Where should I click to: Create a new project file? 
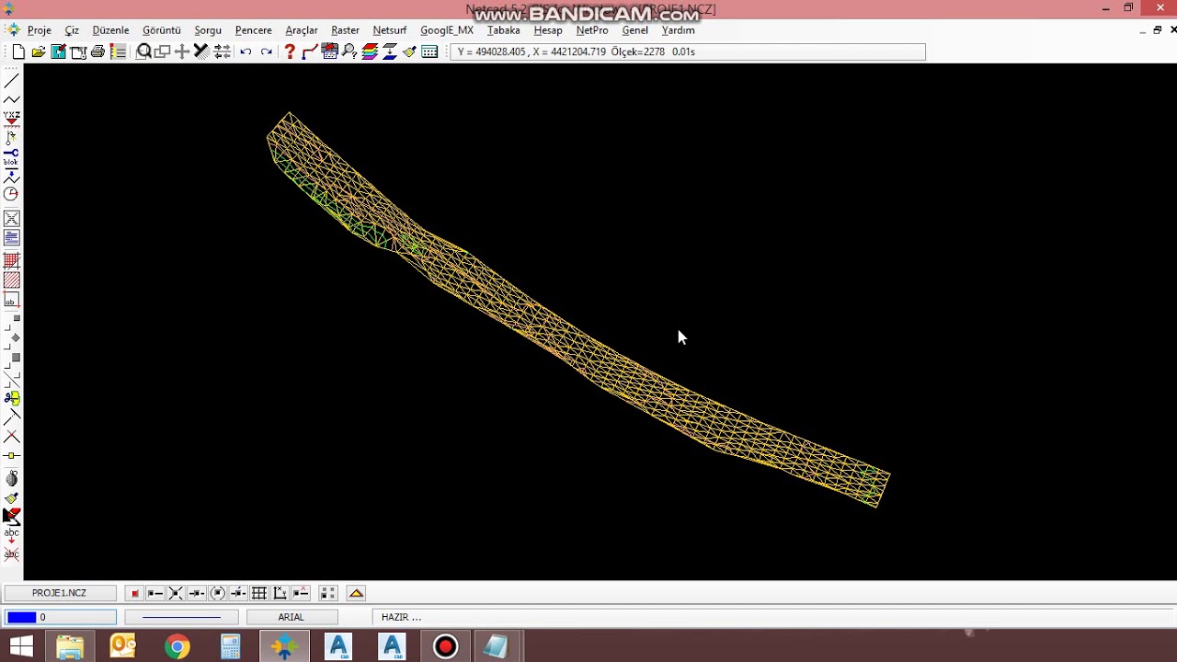(x=18, y=51)
